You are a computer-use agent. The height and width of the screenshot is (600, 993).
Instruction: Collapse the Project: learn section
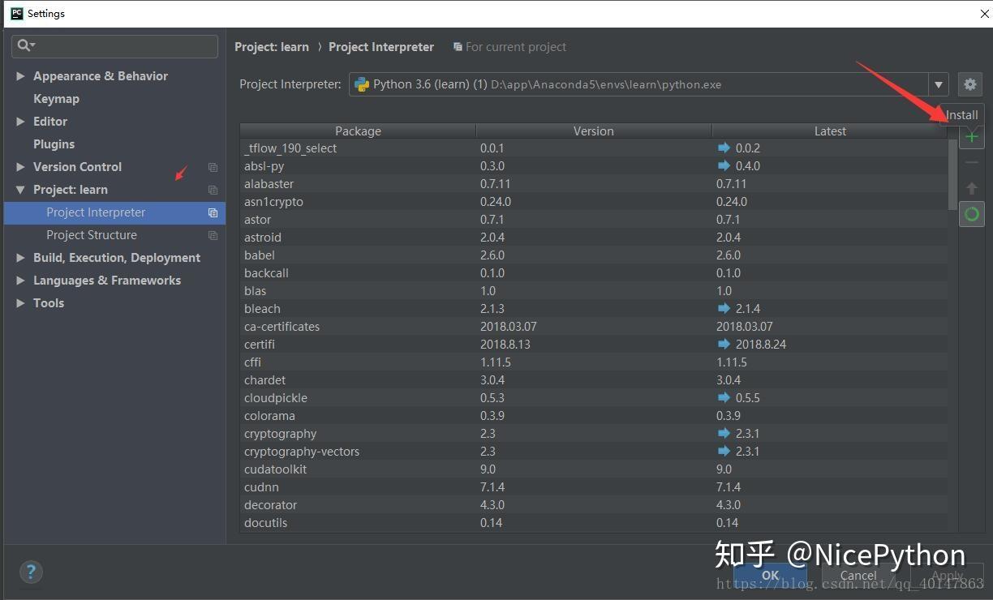[x=19, y=189]
